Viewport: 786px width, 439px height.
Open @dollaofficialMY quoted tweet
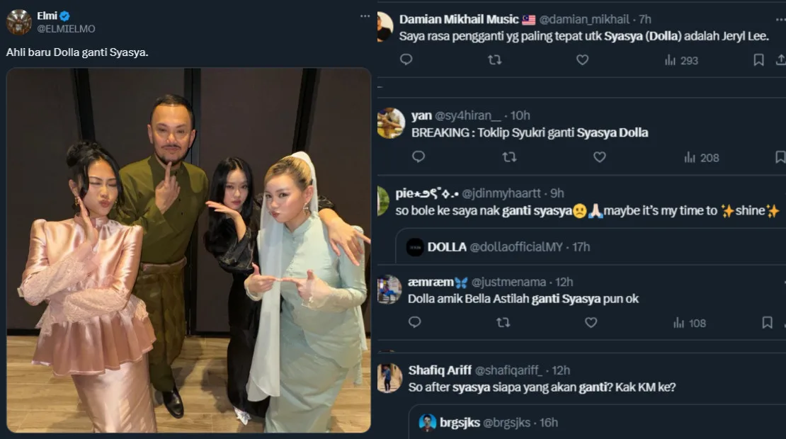[x=496, y=247]
